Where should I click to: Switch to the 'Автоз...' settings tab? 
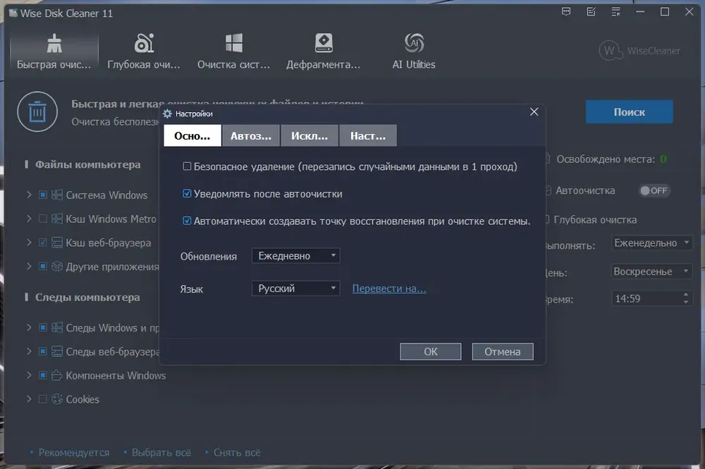(251, 136)
